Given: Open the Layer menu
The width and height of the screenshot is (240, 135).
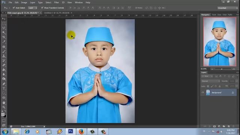Looking at the screenshot, I should [x=33, y=3].
